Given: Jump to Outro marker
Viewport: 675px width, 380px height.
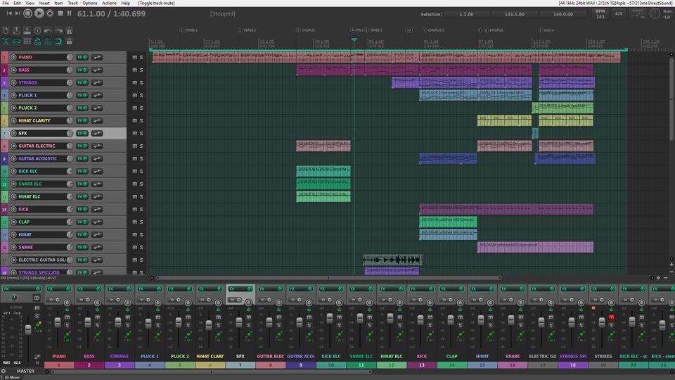Looking at the screenshot, I should coord(546,30).
